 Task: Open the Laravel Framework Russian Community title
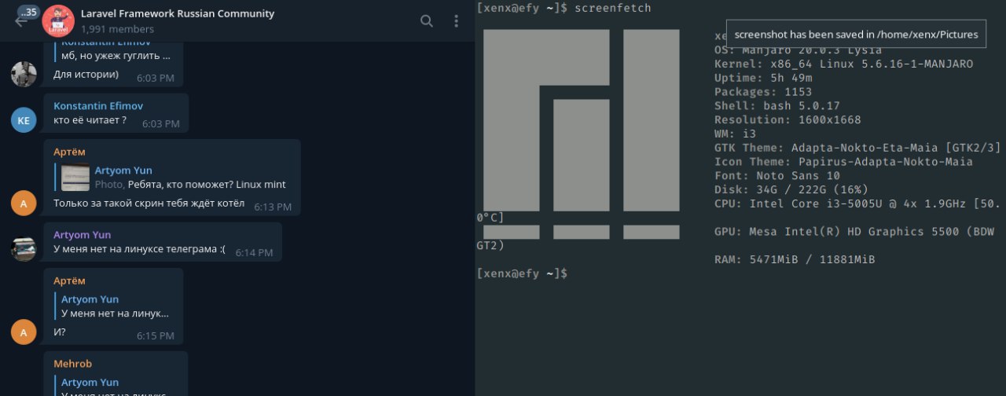(x=178, y=13)
